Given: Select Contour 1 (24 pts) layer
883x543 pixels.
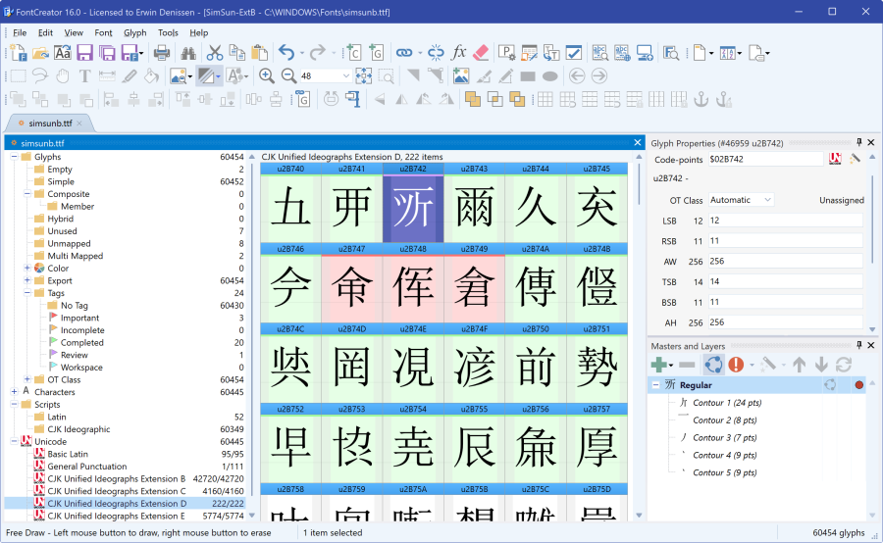Looking at the screenshot, I should pos(726,403).
